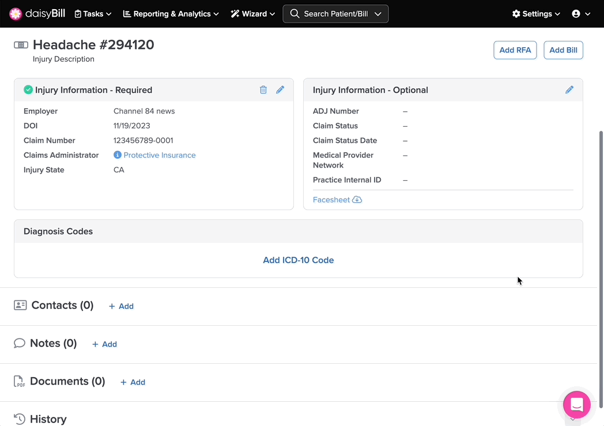This screenshot has height=426, width=604.
Task: Download the Facesheet
Action: (x=337, y=200)
